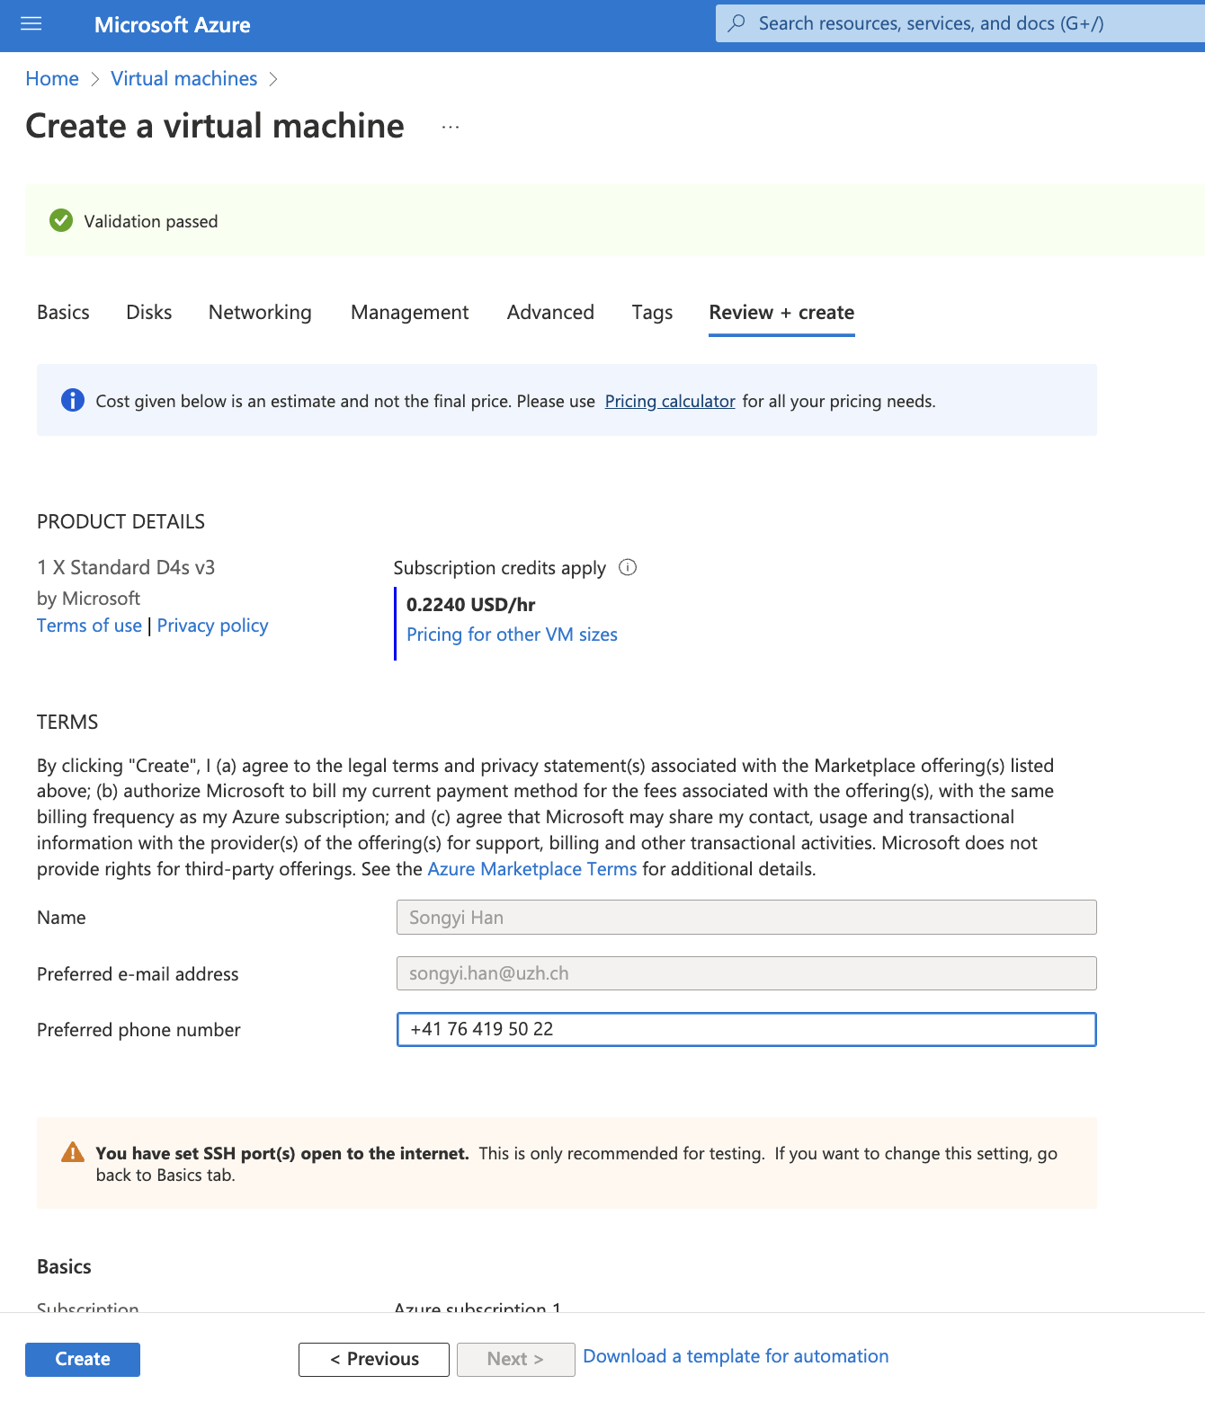Screen dimensions: 1205x1411
Task: Go back with the Previous button
Action: pyautogui.click(x=374, y=1359)
